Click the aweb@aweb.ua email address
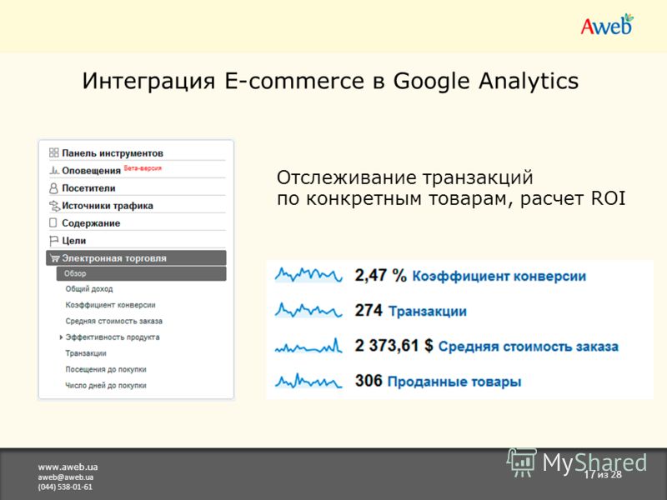Image resolution: width=667 pixels, height=500 pixels. pyautogui.click(x=66, y=477)
